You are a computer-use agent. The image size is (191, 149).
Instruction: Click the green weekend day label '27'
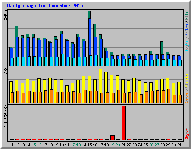(x=157, y=145)
